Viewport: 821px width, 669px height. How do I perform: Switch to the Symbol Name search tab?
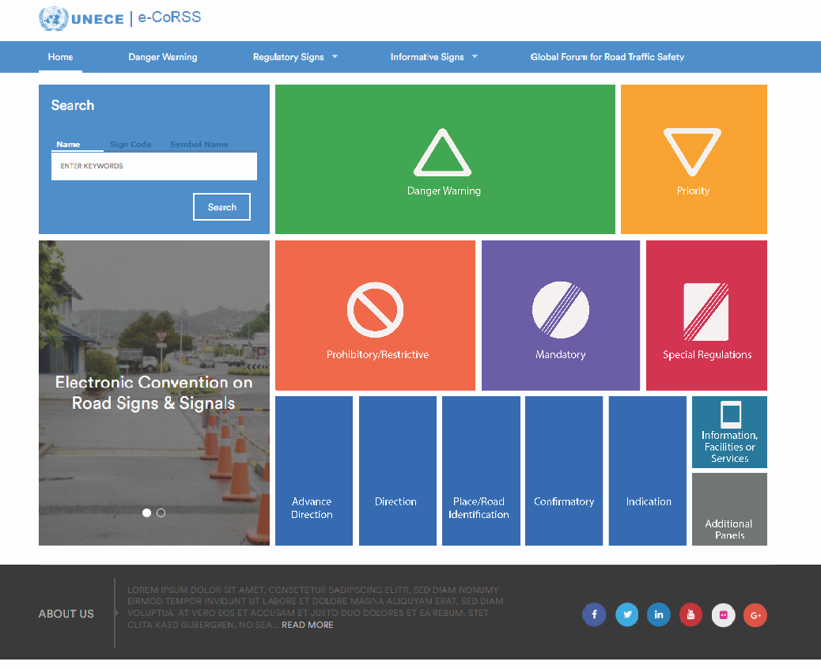[x=199, y=145]
